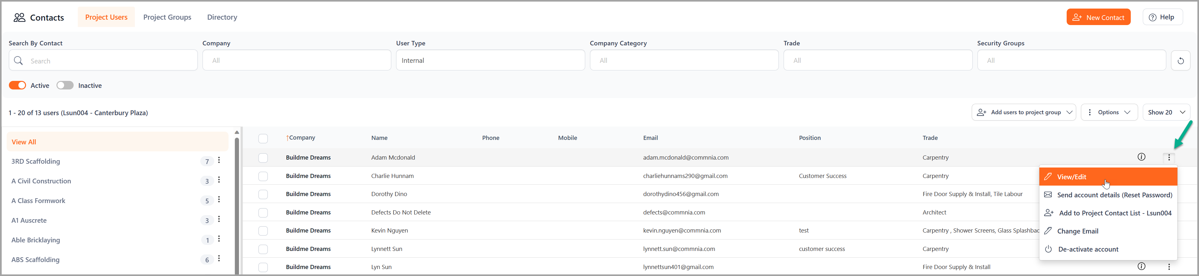Click the sort arrow on Company column

point(288,138)
